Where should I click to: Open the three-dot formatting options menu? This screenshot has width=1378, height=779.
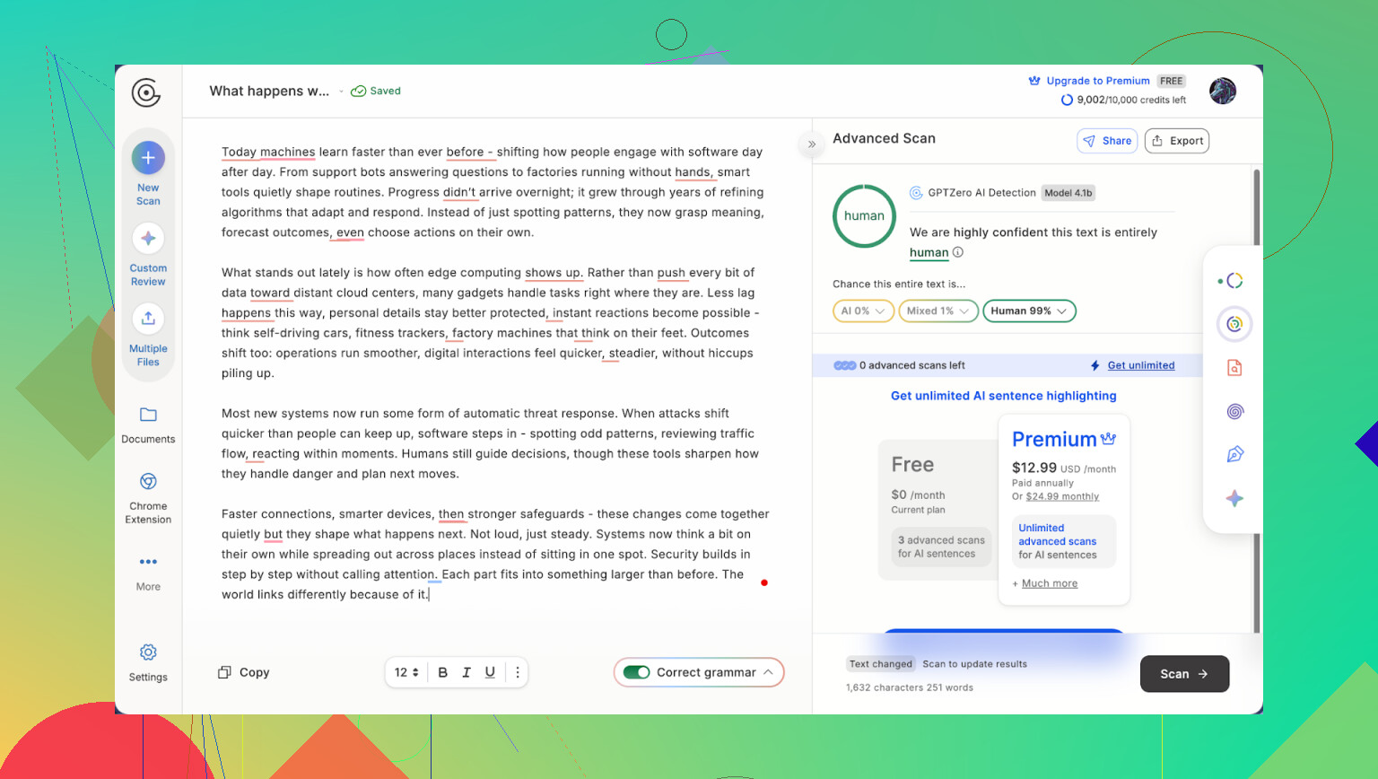(x=518, y=672)
